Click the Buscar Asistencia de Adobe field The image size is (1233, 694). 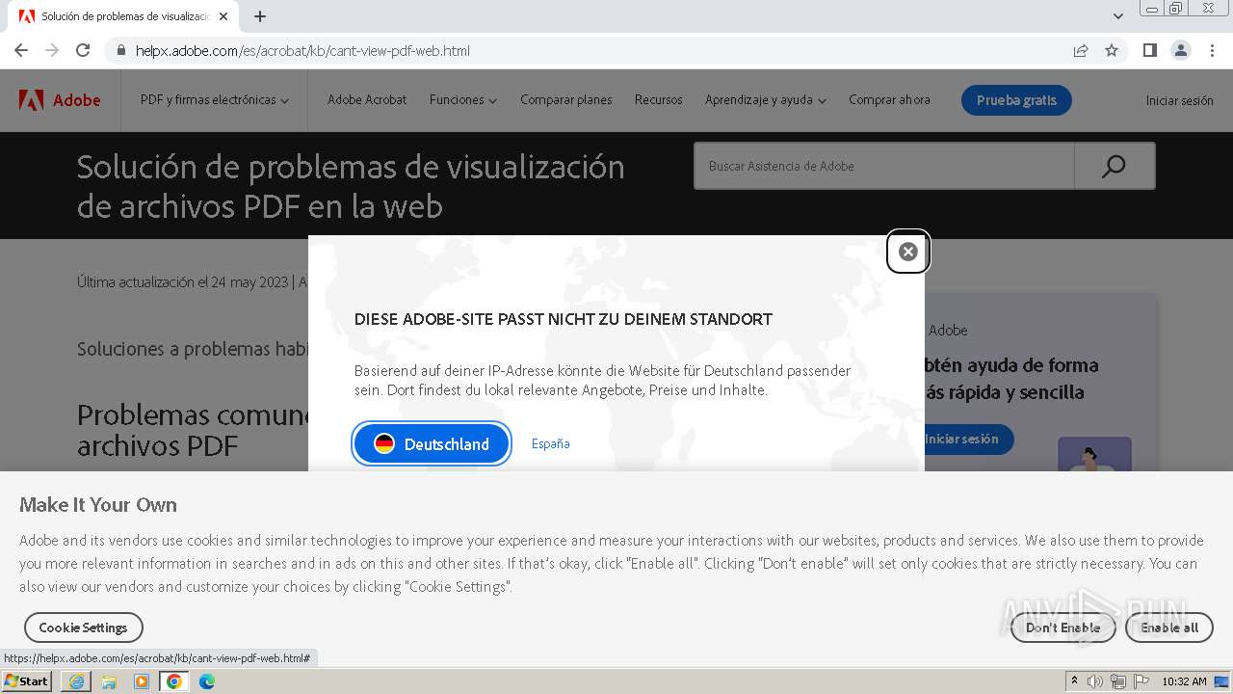click(x=883, y=166)
